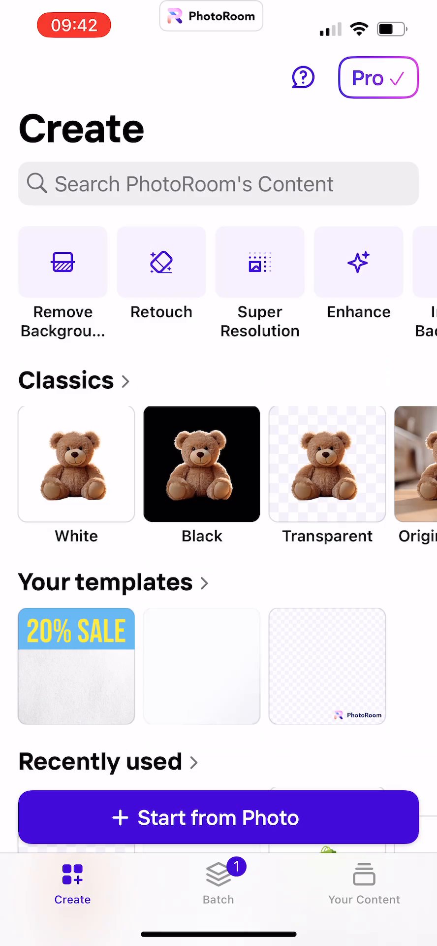
Task: Expand the Recently used section chevron
Action: click(194, 763)
